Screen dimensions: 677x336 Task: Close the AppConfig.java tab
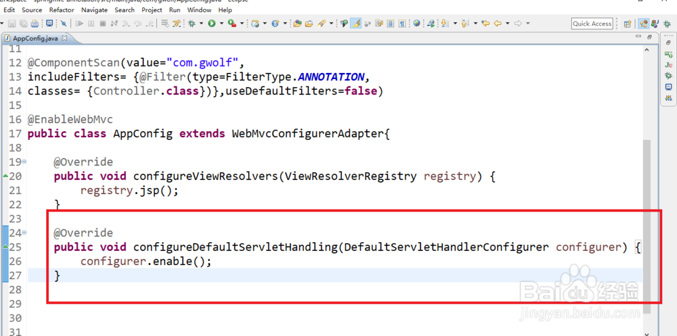pos(65,38)
